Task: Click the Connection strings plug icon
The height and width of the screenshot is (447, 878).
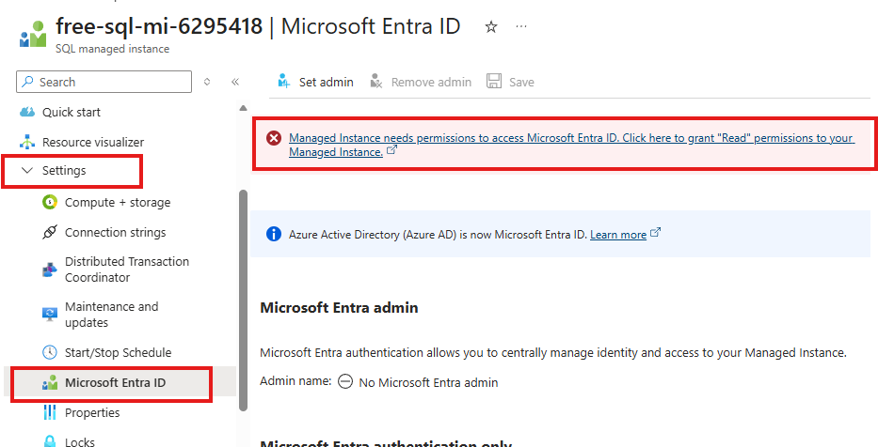Action: (50, 232)
